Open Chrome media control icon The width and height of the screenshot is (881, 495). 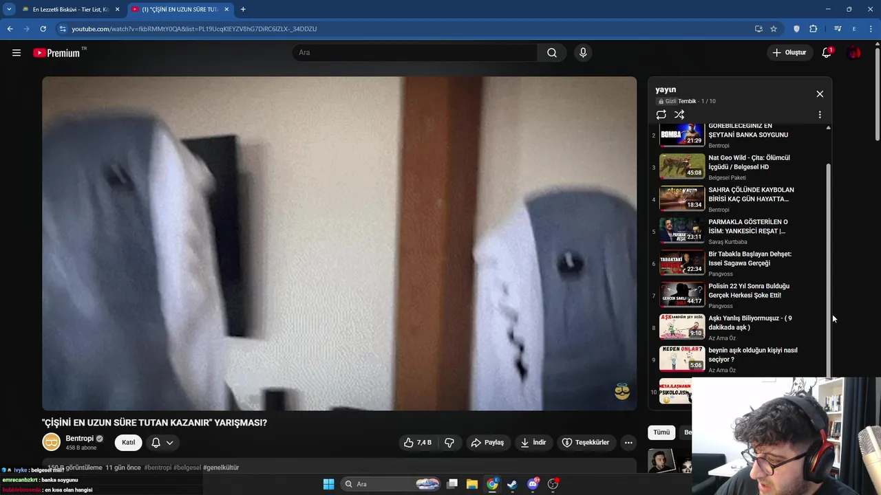point(838,29)
